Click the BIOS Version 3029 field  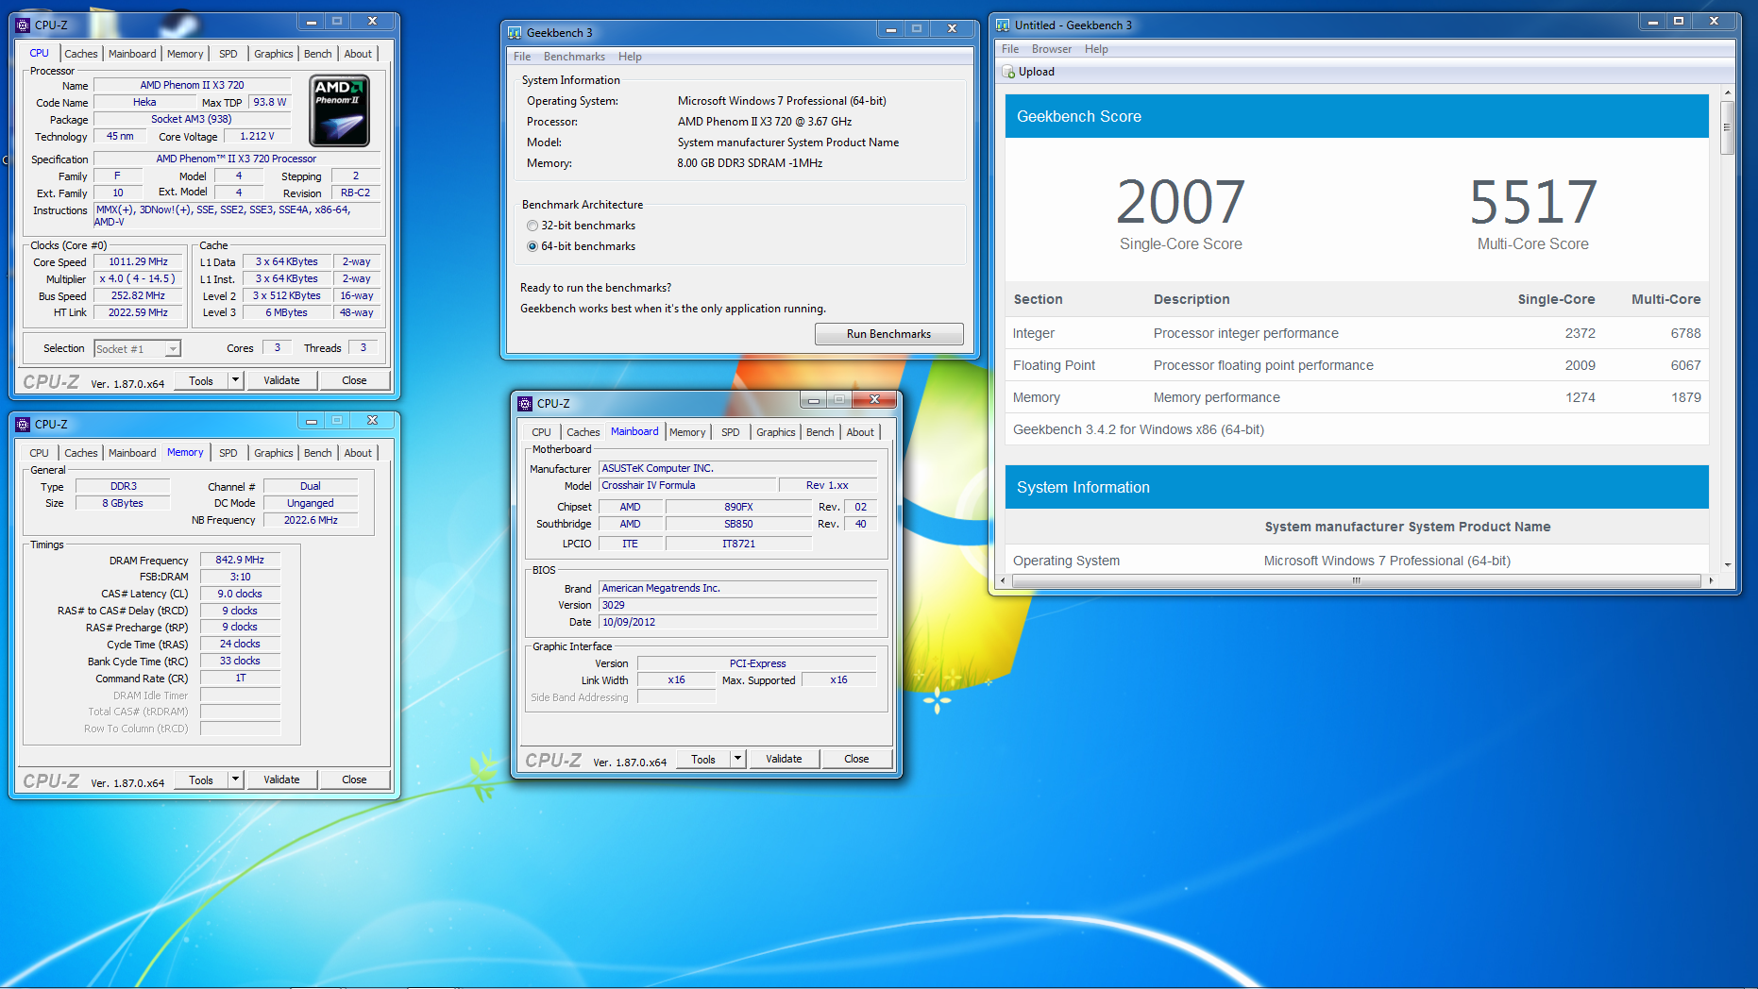[738, 605]
